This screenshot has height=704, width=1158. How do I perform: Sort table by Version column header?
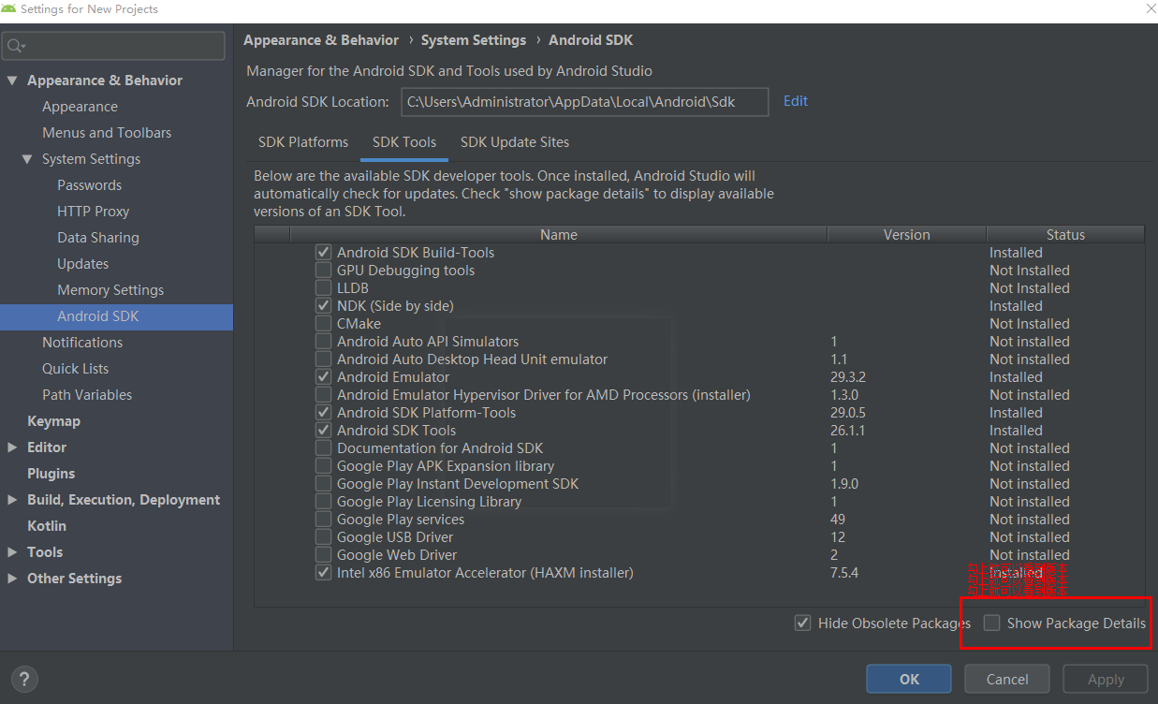coord(907,235)
